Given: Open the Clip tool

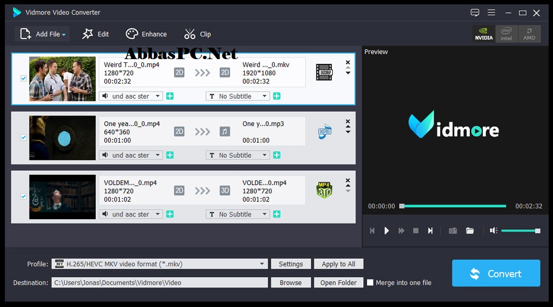Looking at the screenshot, I should coord(197,34).
